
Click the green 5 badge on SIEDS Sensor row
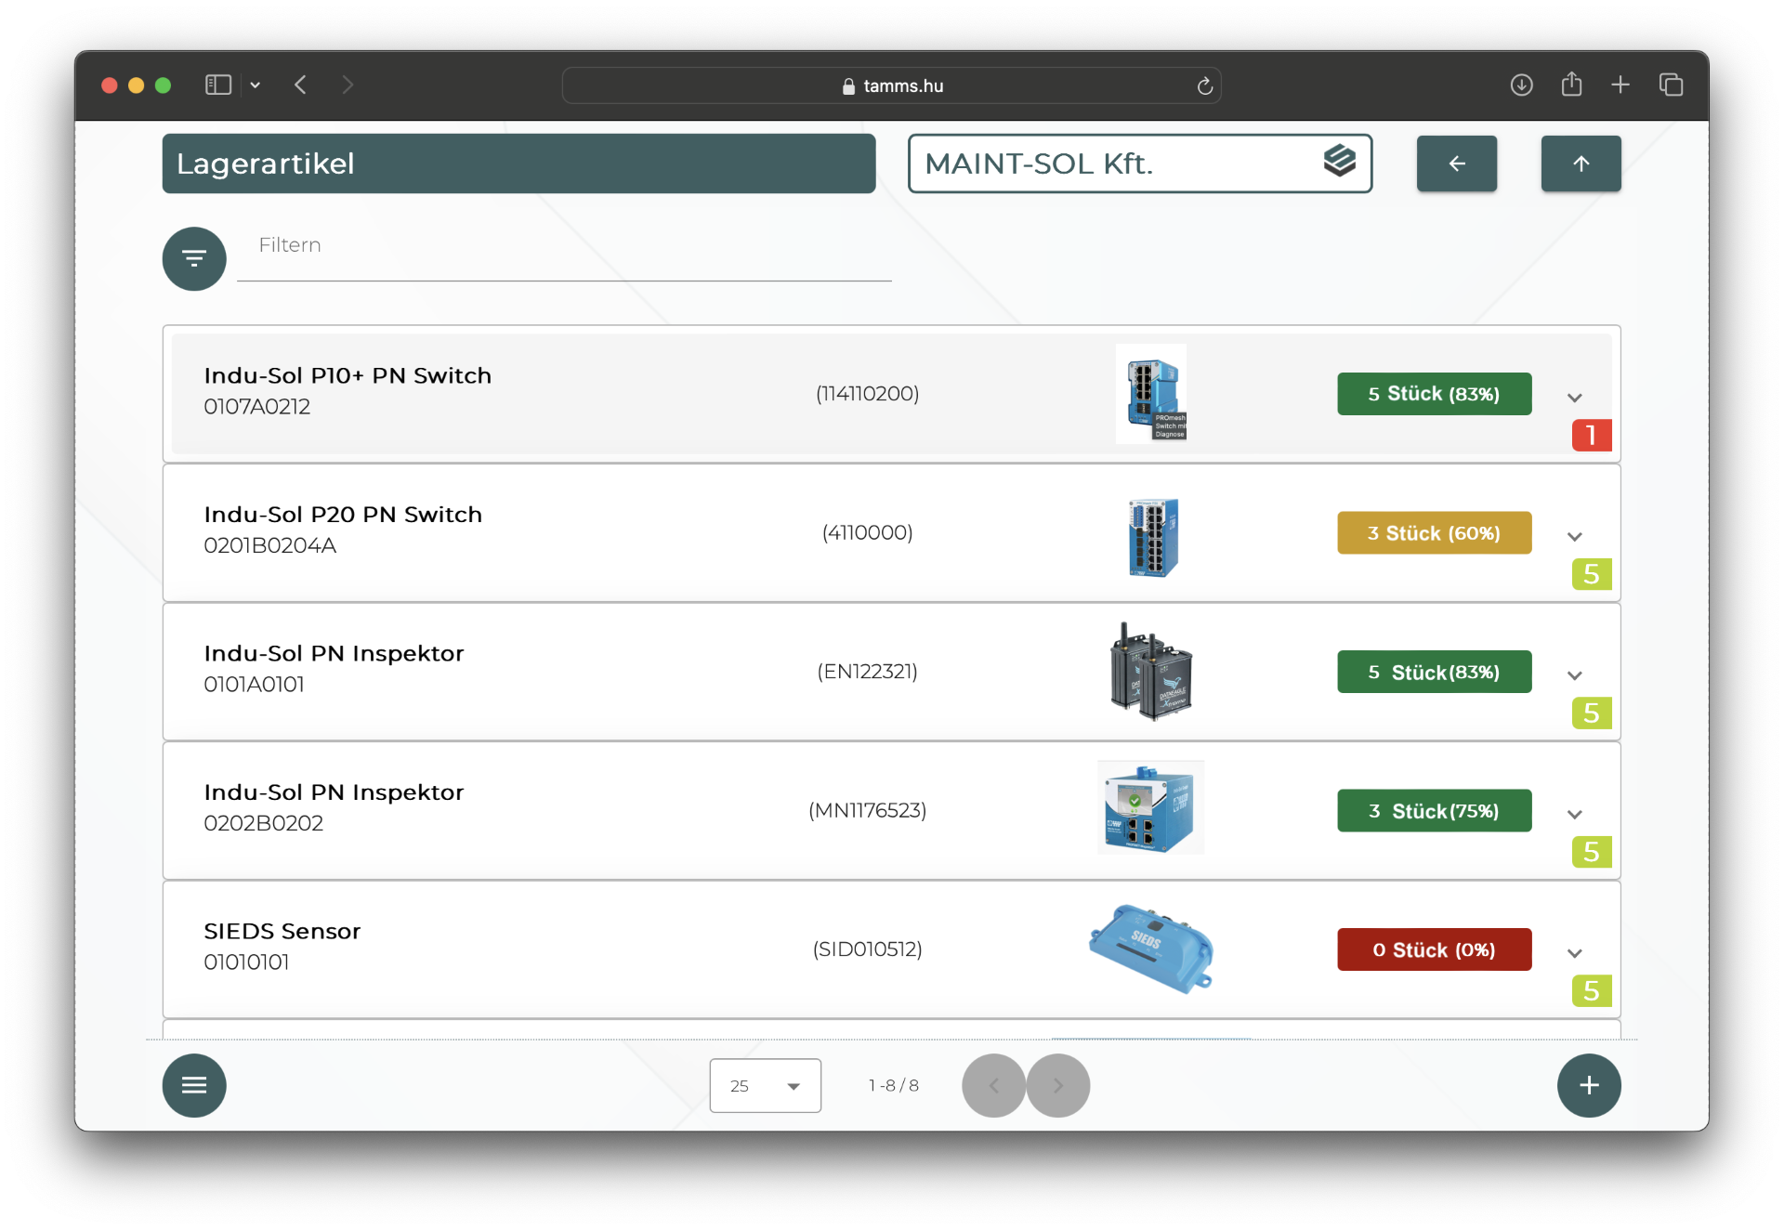[x=1591, y=991]
